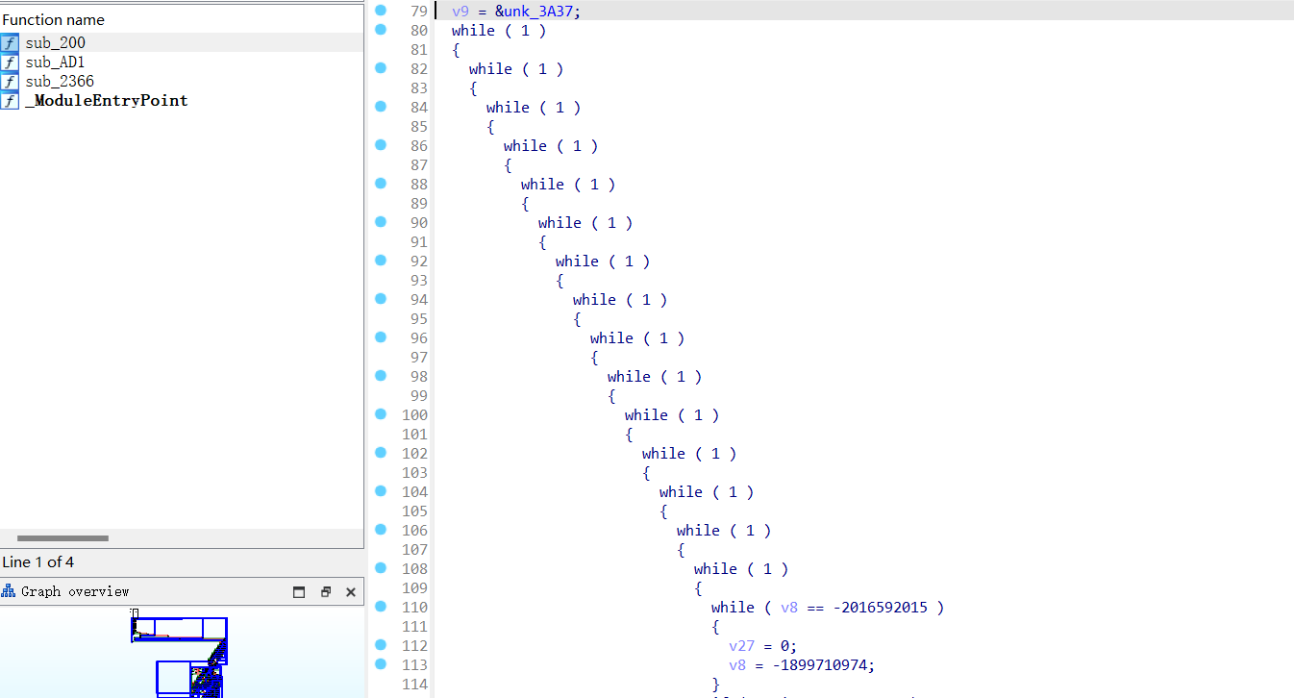1294x698 pixels.
Task: Toggle breakpoint dot on line 88
Action: click(381, 184)
